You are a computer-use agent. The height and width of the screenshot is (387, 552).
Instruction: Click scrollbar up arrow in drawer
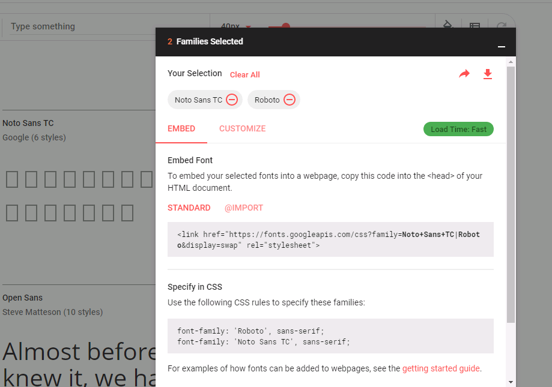[x=511, y=62]
